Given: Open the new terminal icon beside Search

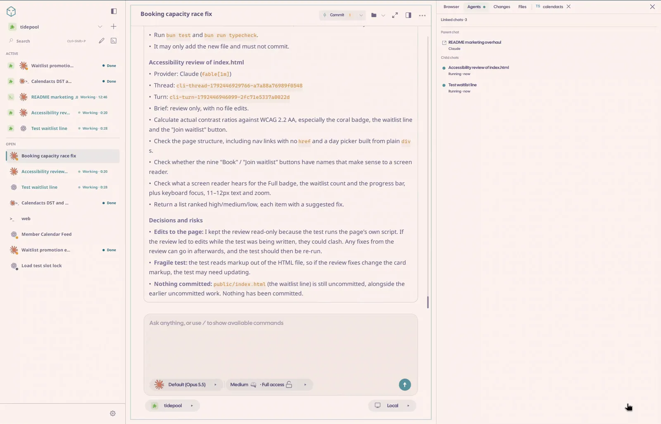Looking at the screenshot, I should click(x=114, y=40).
